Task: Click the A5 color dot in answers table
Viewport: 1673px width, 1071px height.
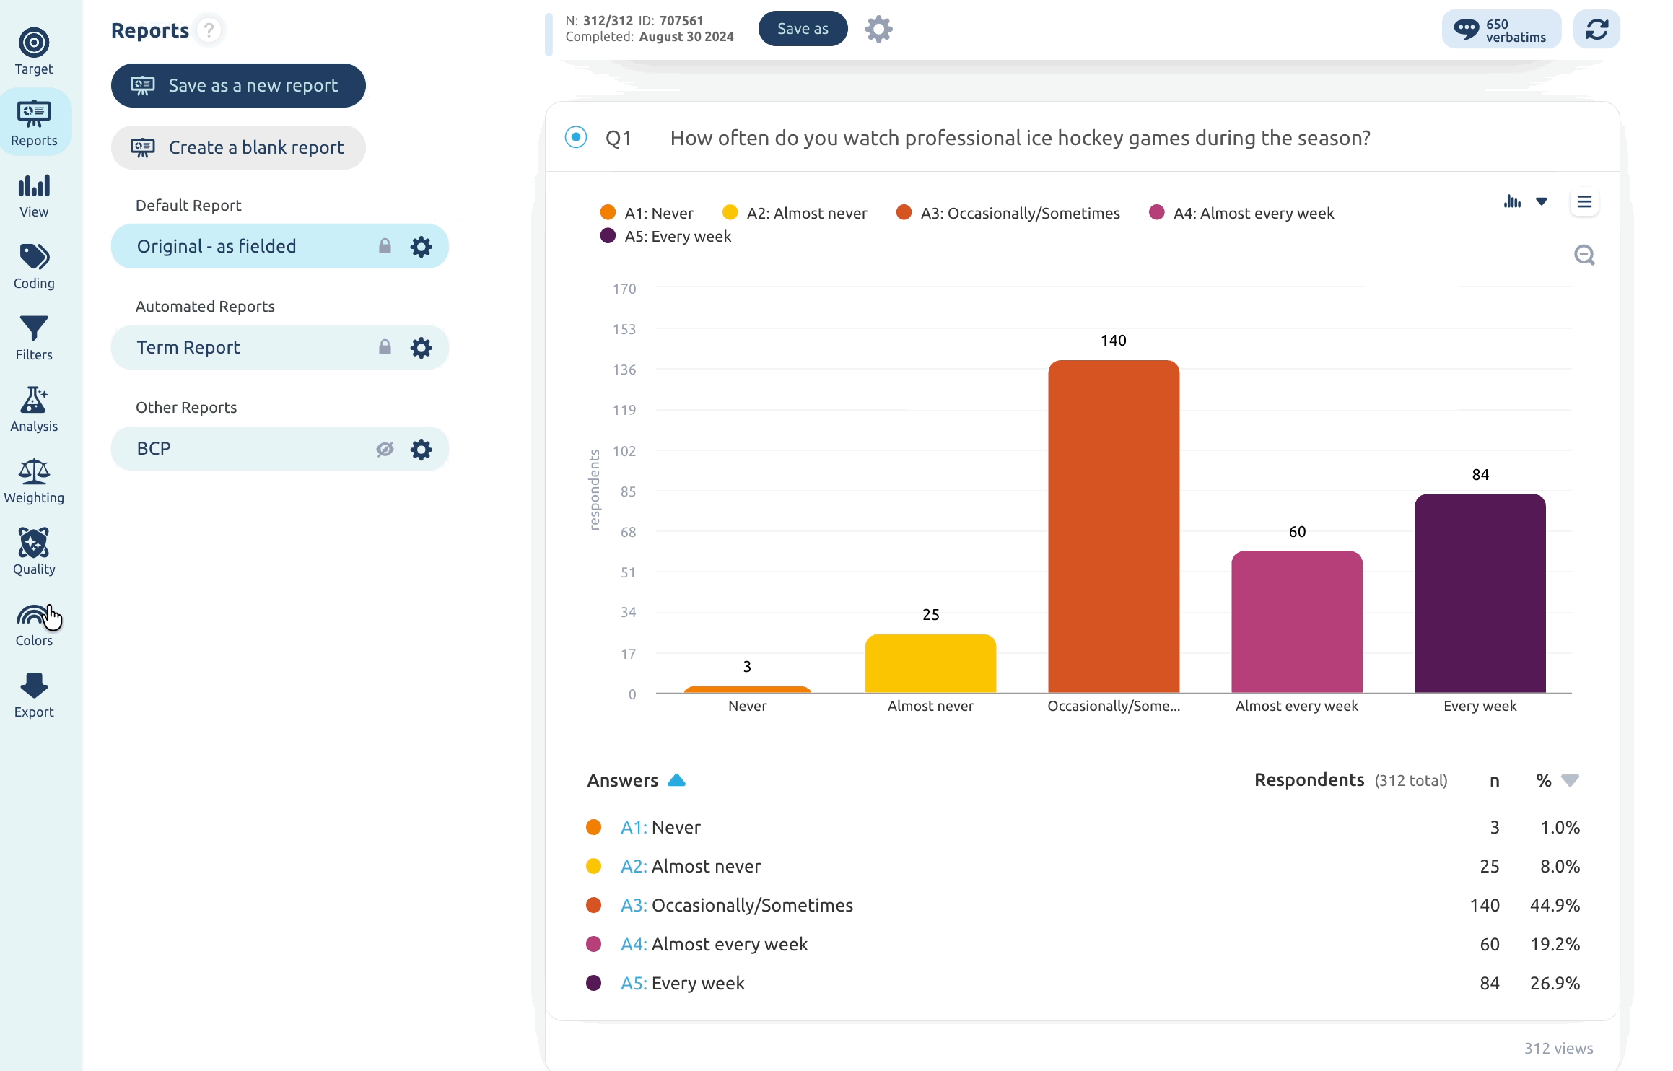Action: [x=594, y=983]
